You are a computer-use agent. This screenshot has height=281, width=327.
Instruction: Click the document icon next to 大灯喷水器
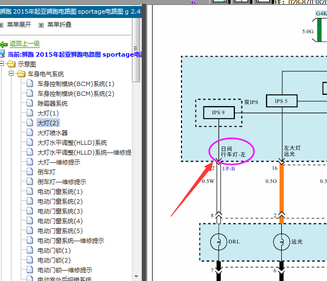pyautogui.click(x=30, y=132)
